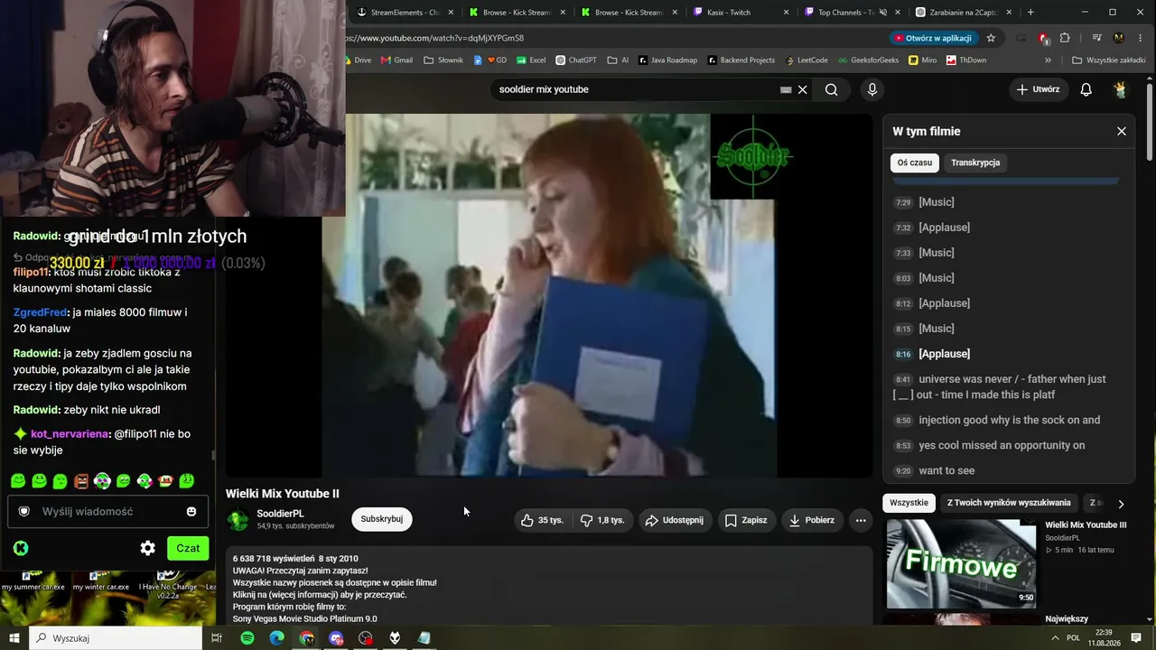Open the LeetCode bookmark
Screen dimensions: 1156x650
806,60
